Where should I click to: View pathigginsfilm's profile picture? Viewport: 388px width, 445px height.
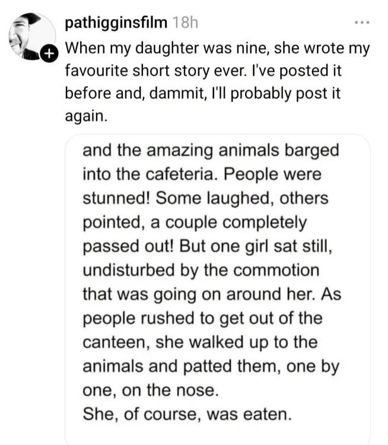click(32, 36)
